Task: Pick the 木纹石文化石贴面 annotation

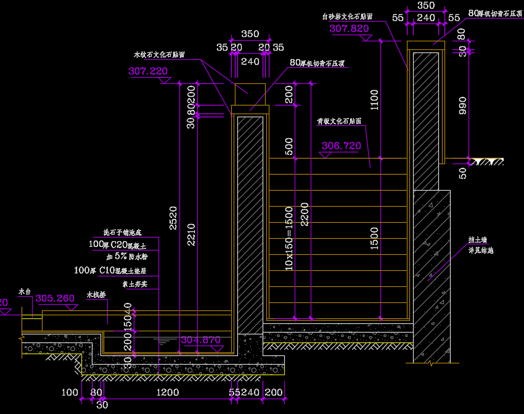Action: coord(159,54)
